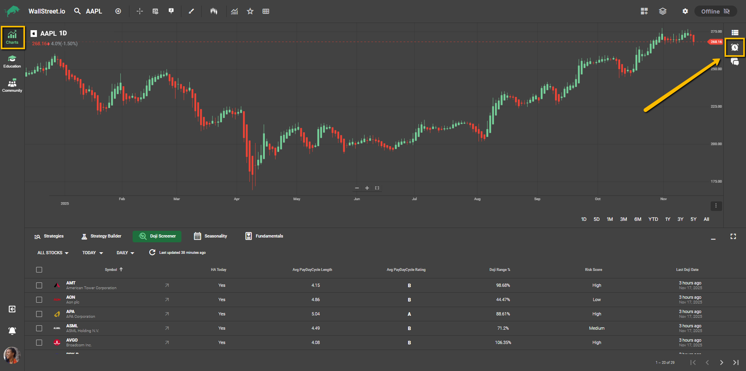The width and height of the screenshot is (746, 371).
Task: Click the star favorite icon in toolbar
Action: coord(250,12)
